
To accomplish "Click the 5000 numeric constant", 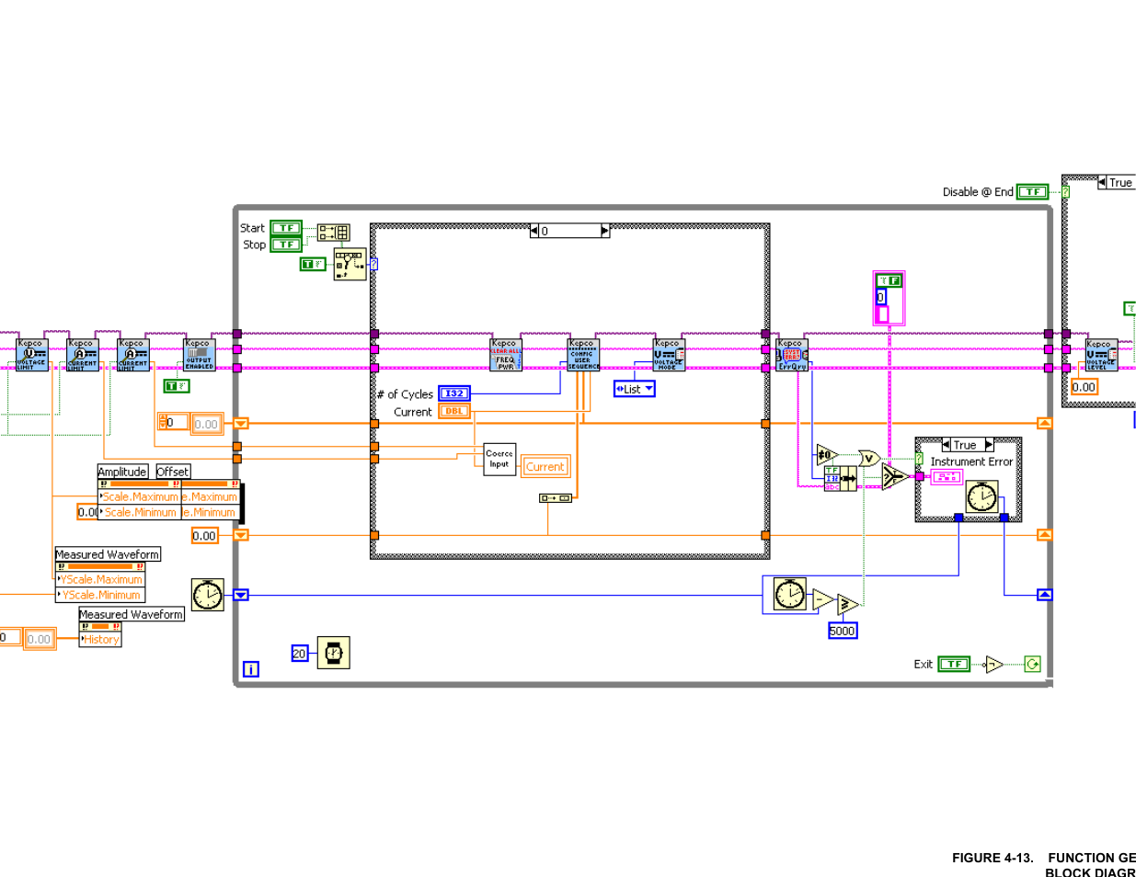I will pos(843,631).
